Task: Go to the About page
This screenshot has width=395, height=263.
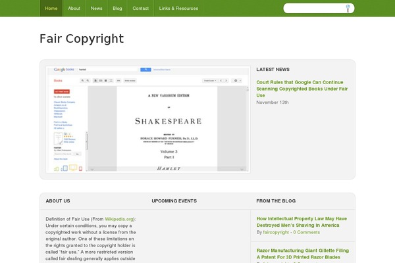Action: pos(74,9)
